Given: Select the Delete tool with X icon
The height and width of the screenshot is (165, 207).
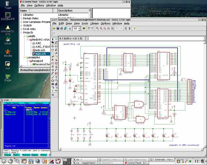Looking at the screenshot, I should pos(53,60).
